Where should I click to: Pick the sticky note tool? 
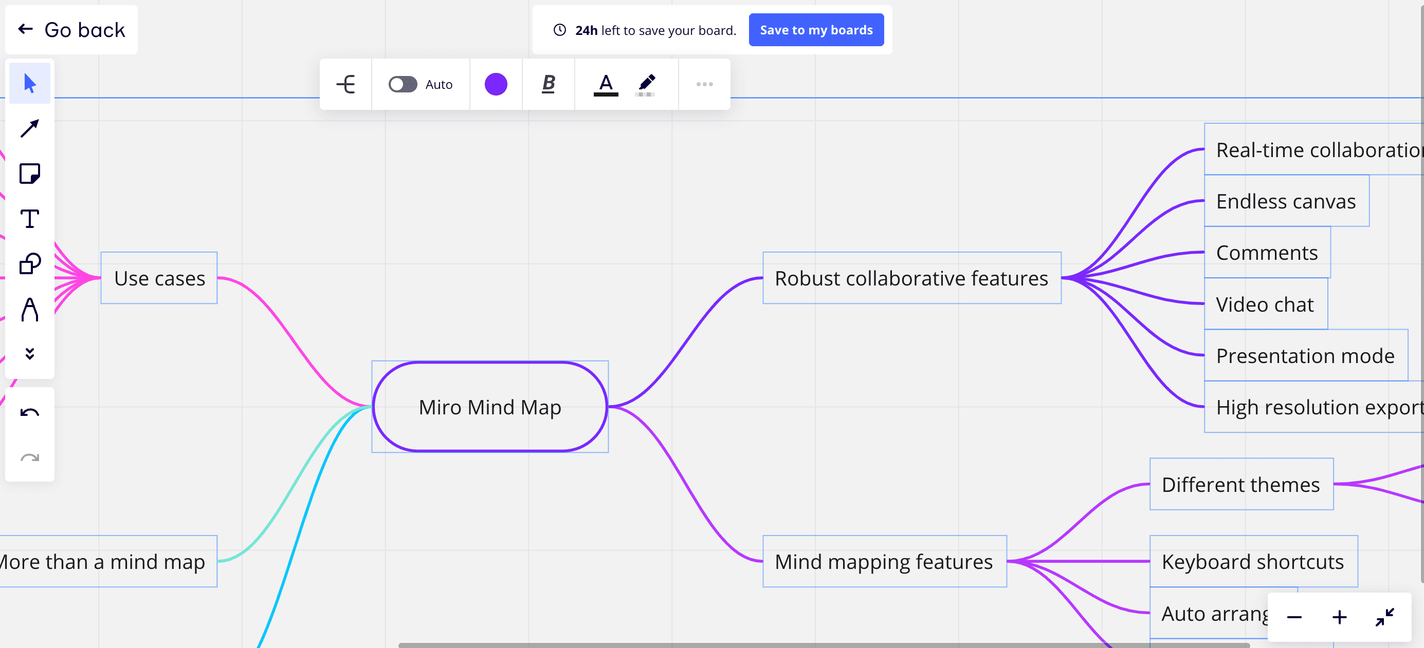point(30,174)
